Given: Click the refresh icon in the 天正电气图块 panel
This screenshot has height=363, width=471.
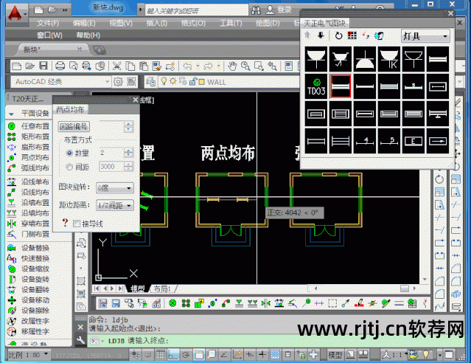Looking at the screenshot, I should click(x=338, y=35).
